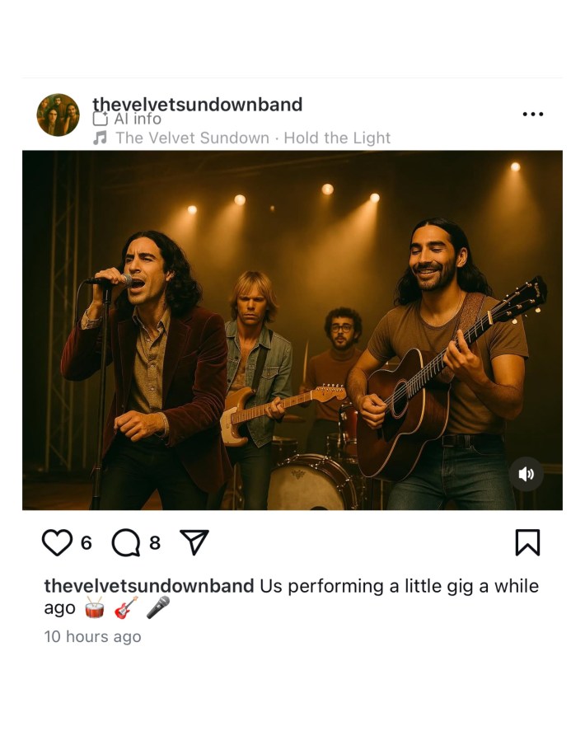Image resolution: width=585 pixels, height=731 pixels.
Task: Mute the video using the speaker icon
Action: tap(526, 474)
